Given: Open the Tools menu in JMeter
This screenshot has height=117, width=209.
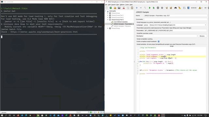Looking at the screenshot, I should [127, 5].
